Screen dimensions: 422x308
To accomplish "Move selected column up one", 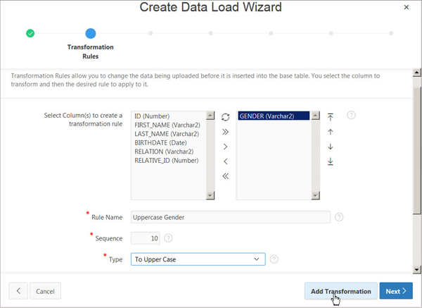I will 331,132.
